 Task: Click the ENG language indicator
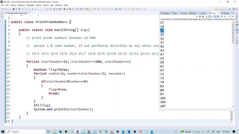pyautogui.click(x=218, y=132)
